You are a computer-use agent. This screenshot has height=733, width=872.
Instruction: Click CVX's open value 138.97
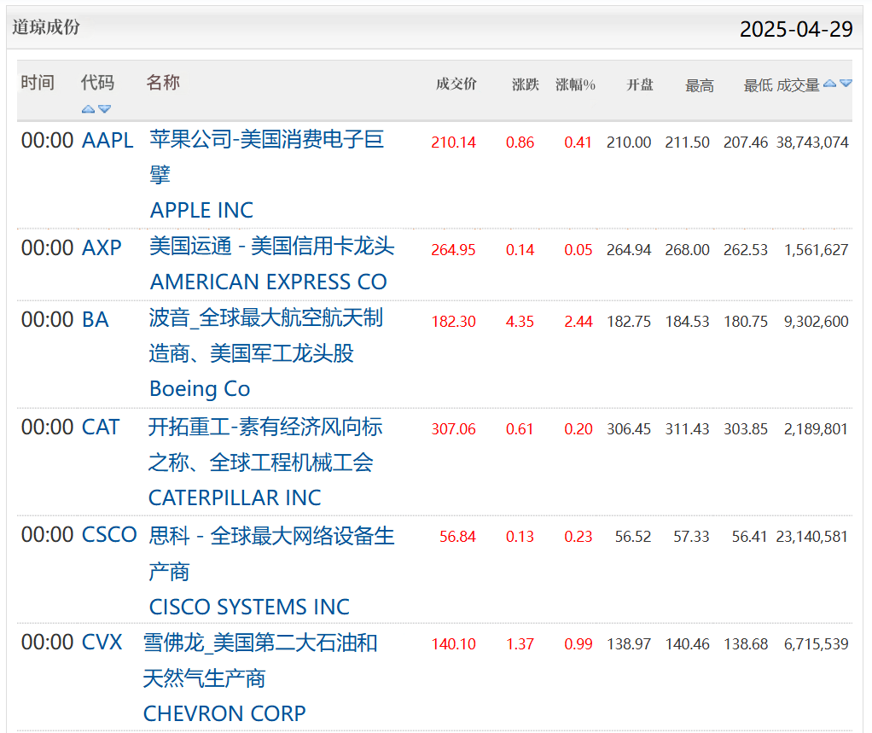point(629,644)
